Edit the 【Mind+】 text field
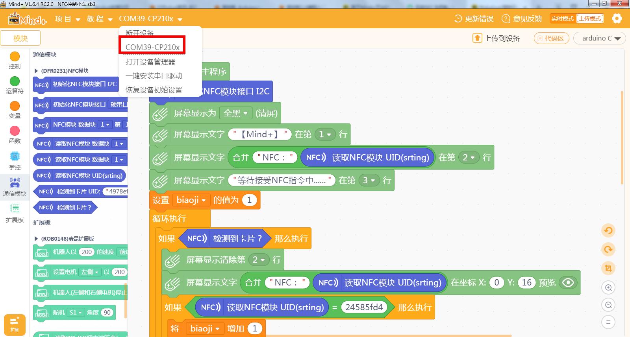Screen dimensions: 630x337 tap(260, 134)
